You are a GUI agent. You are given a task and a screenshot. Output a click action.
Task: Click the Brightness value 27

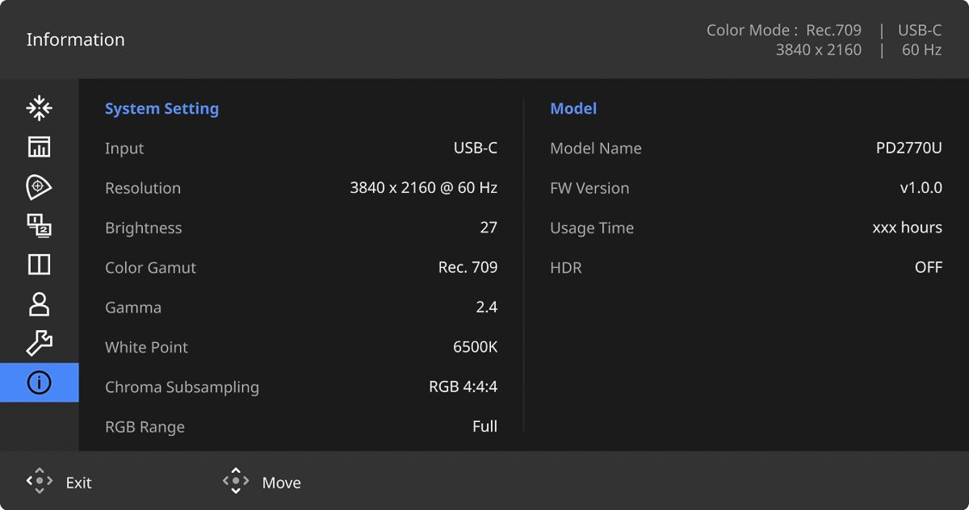[488, 228]
